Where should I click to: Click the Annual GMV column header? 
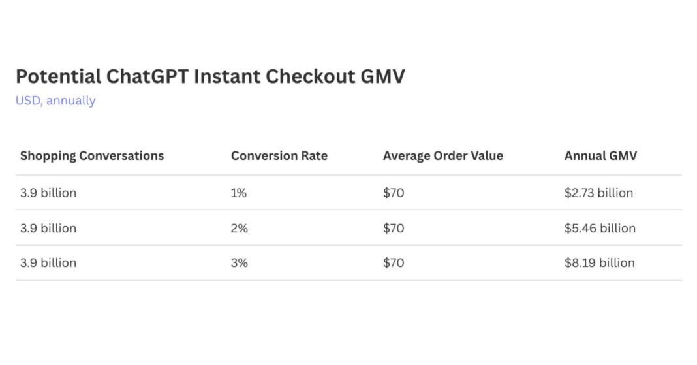pos(600,156)
